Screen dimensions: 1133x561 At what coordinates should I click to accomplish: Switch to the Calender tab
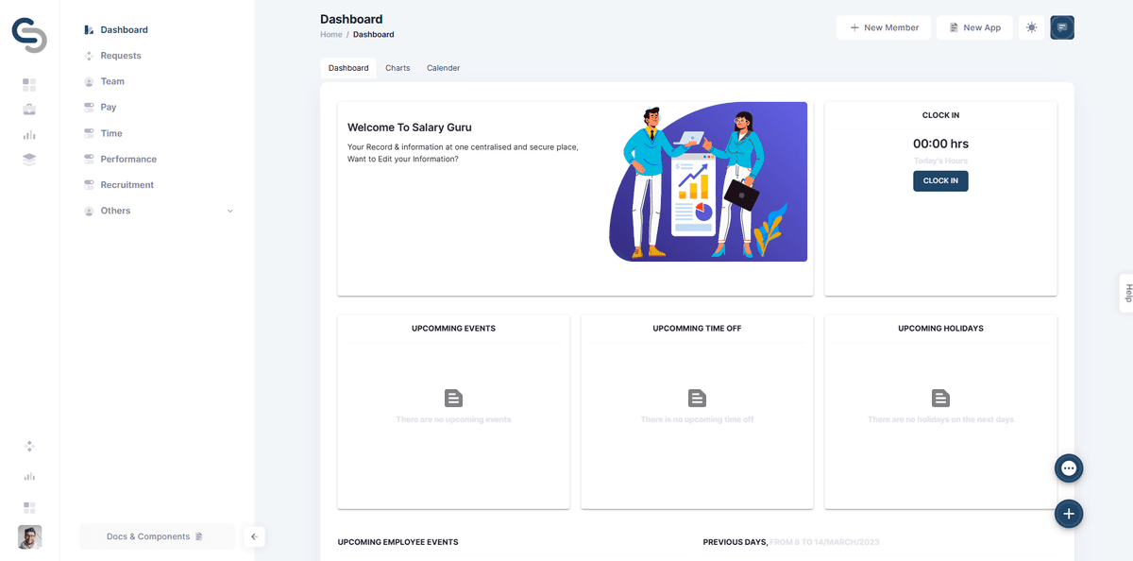(x=443, y=68)
